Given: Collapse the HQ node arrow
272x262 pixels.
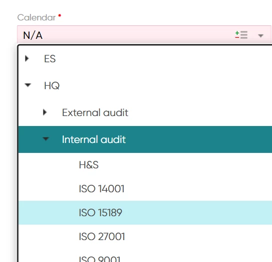Looking at the screenshot, I should click(x=28, y=85).
